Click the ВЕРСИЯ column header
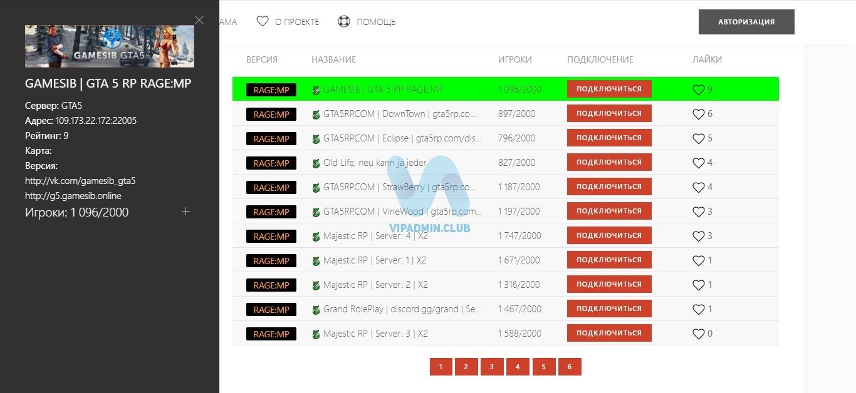856x393 pixels. click(x=262, y=59)
